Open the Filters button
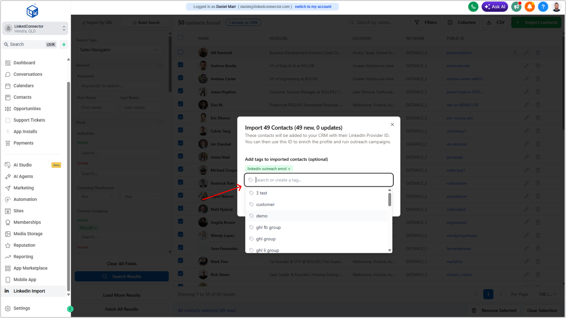The image size is (566, 318). 426,22
